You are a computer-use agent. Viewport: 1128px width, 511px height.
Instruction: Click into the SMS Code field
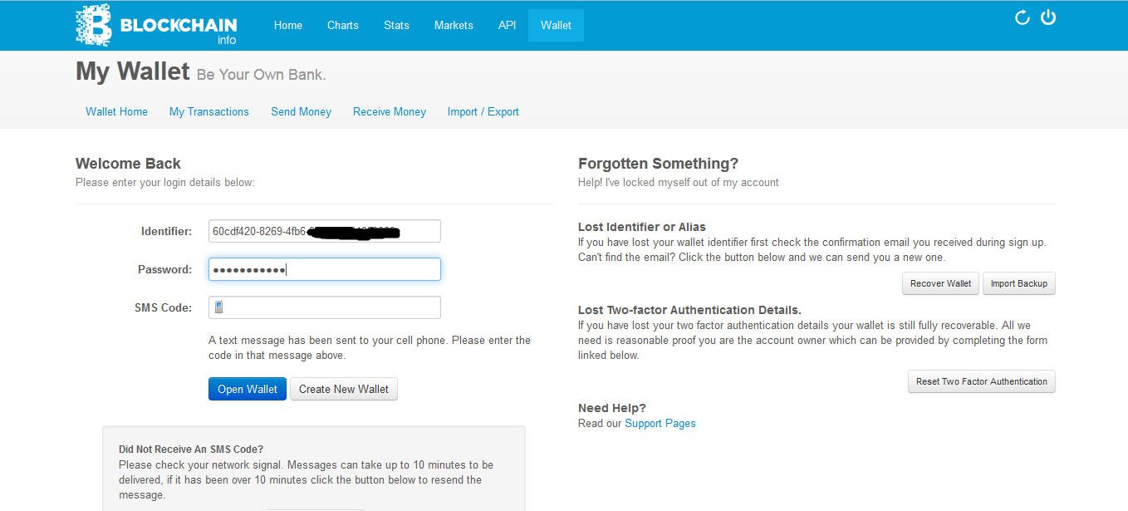pos(325,307)
